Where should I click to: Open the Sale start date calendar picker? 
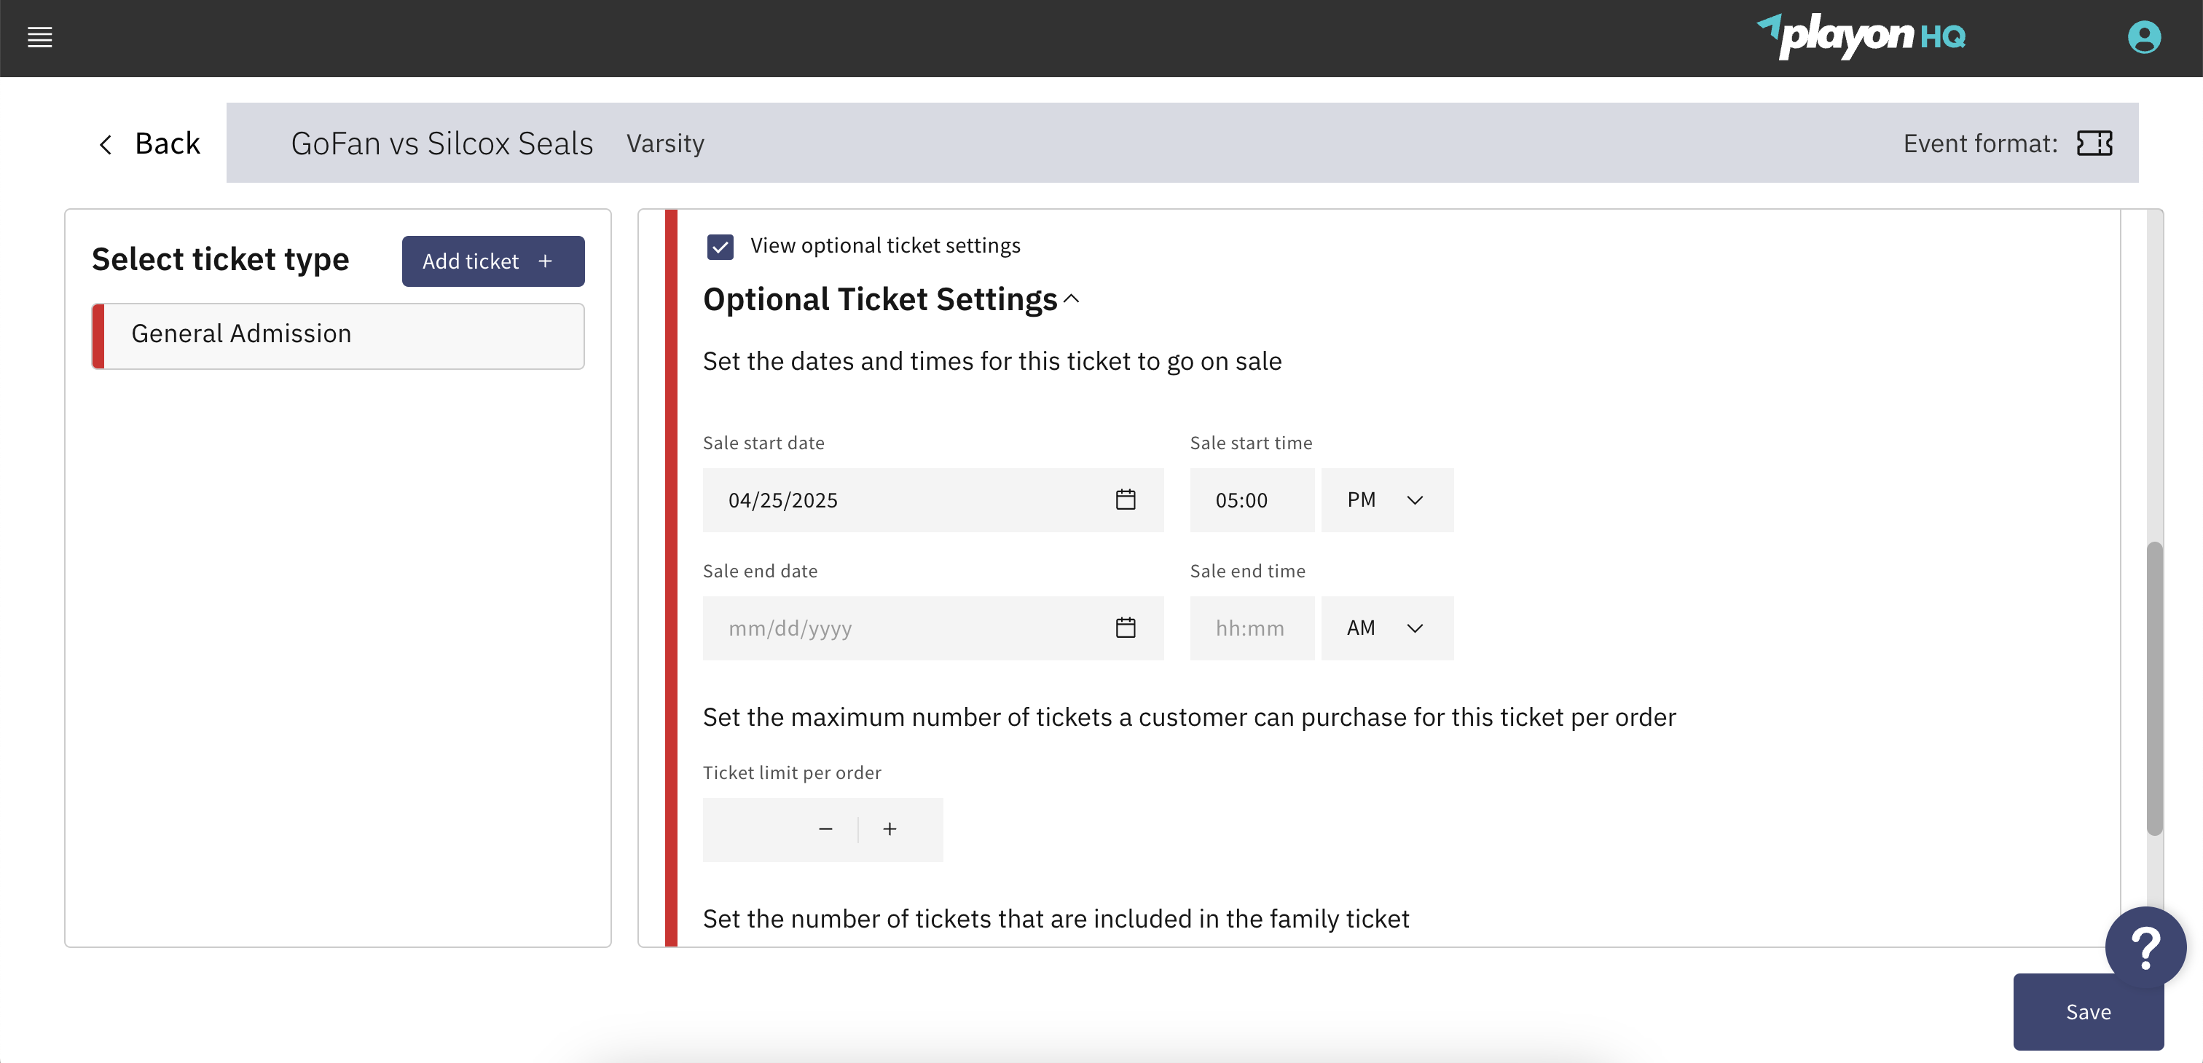click(1126, 500)
